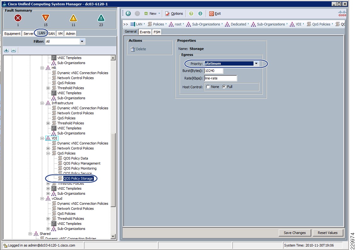The height and width of the screenshot is (250, 355).
Task: Click the root breadcrumb org icon
Action: pos(171,24)
